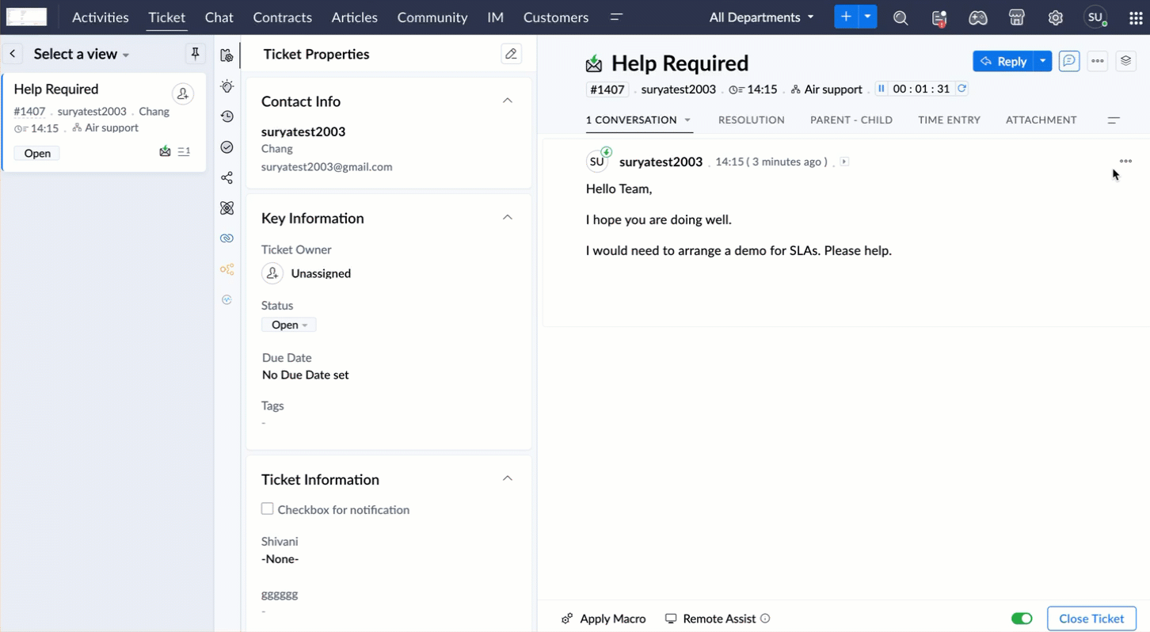Screen dimensions: 1150x632
Task: Open the Activities module
Action: 101,17
